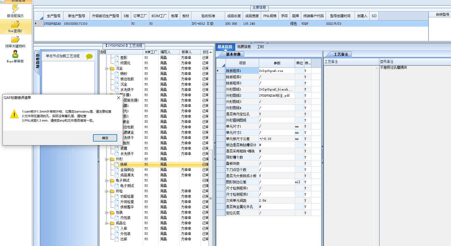Click the folder icon of 沉金 group
This screenshot has width=451, height=246.
point(112,68)
